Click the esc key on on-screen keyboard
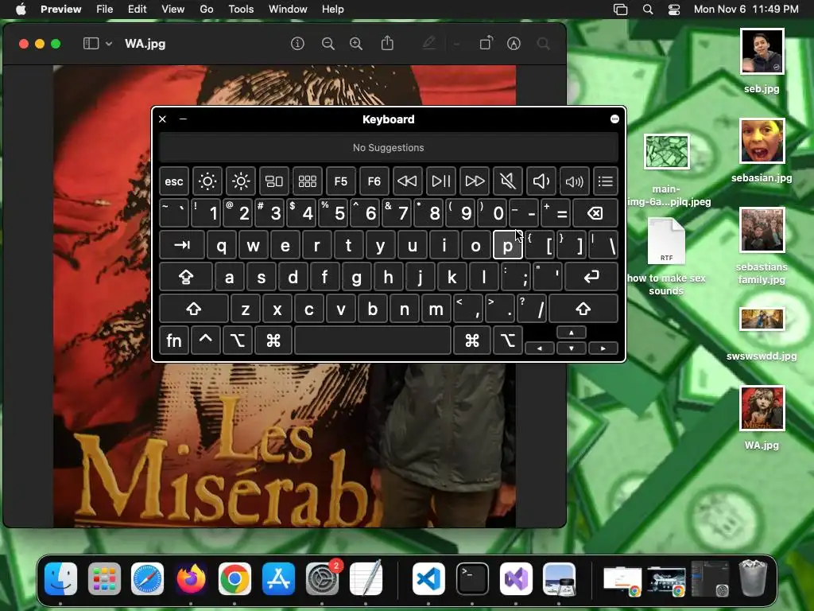The height and width of the screenshot is (611, 814). [174, 181]
